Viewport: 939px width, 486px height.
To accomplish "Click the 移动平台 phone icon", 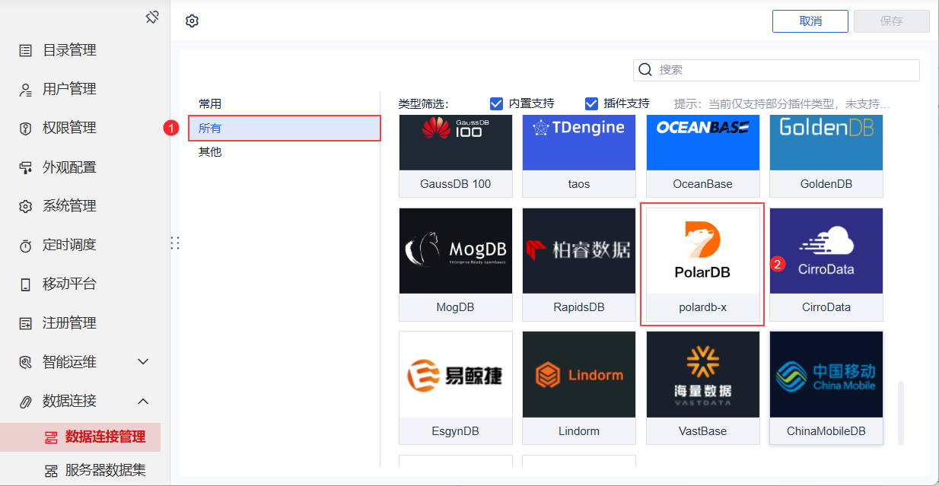I will point(26,284).
